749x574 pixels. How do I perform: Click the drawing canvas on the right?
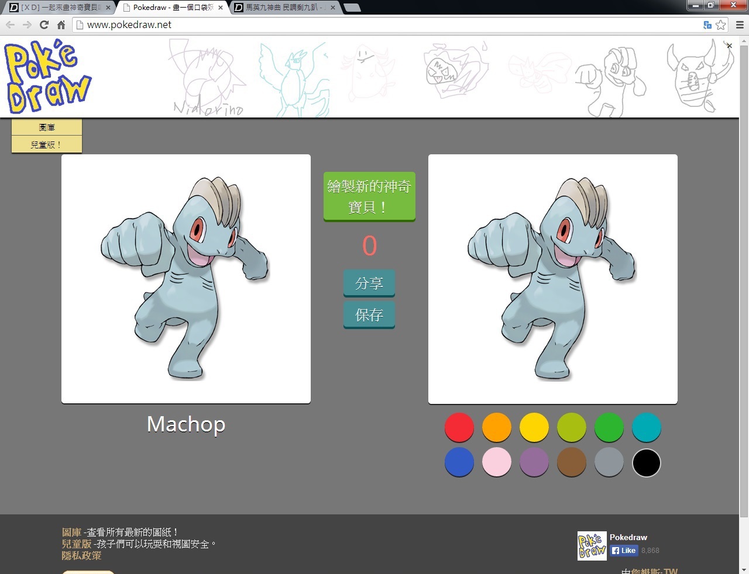click(553, 279)
